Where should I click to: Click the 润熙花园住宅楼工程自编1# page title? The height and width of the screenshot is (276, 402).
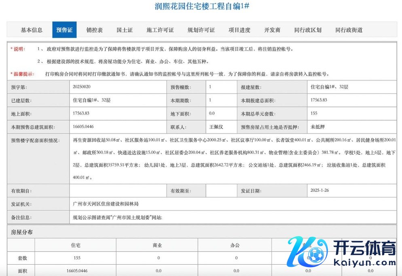(x=202, y=6)
